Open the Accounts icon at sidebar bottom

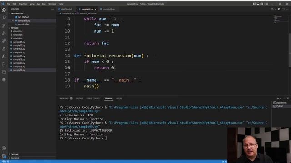coord(4,148)
